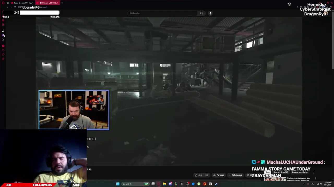Switch to the Radio Express FM tab
The width and height of the screenshot is (334, 187).
tap(21, 3)
